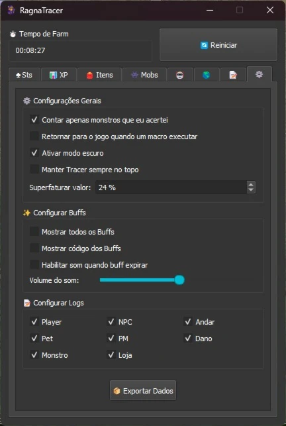
Task: Increase Superfaturar valor with up arrow
Action: (251, 184)
